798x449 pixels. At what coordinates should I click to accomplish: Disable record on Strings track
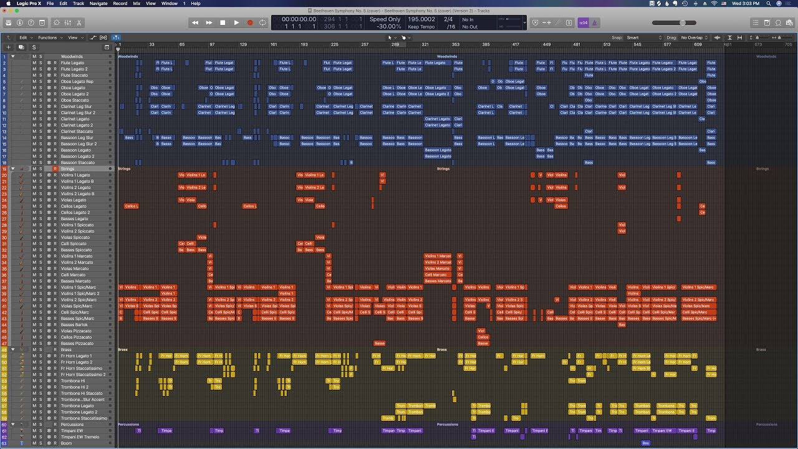[x=55, y=168]
